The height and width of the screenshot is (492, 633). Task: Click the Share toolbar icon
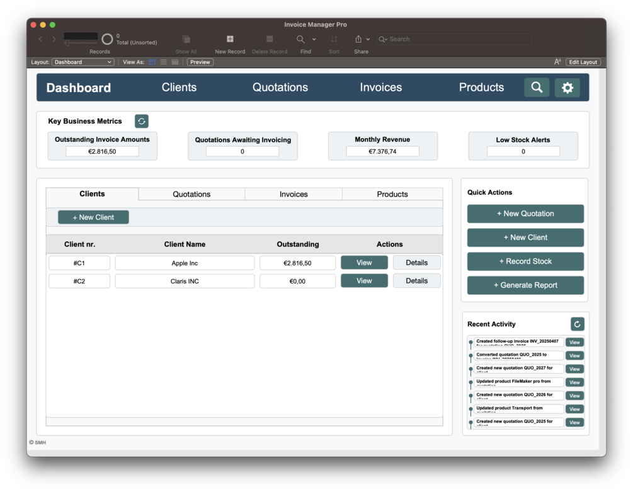pos(358,39)
